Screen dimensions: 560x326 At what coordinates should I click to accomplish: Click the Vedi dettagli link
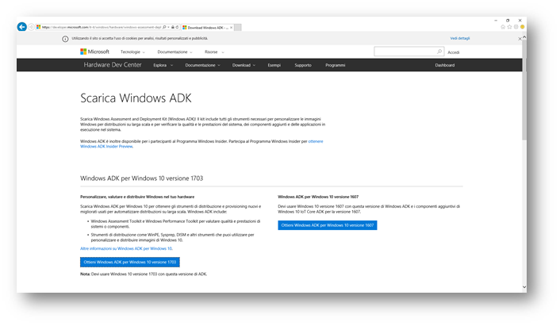coord(460,39)
